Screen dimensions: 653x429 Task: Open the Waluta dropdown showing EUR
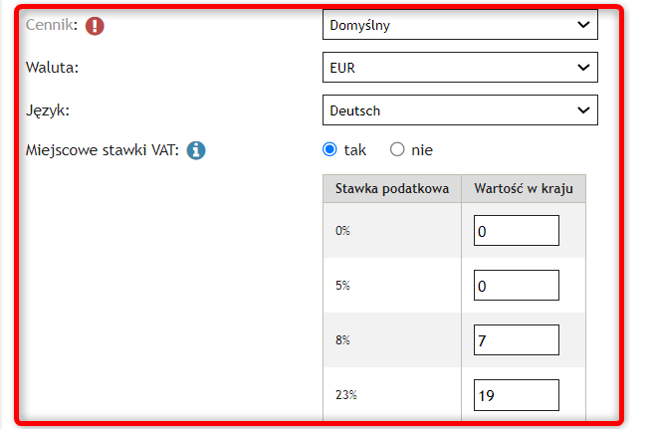pos(460,68)
